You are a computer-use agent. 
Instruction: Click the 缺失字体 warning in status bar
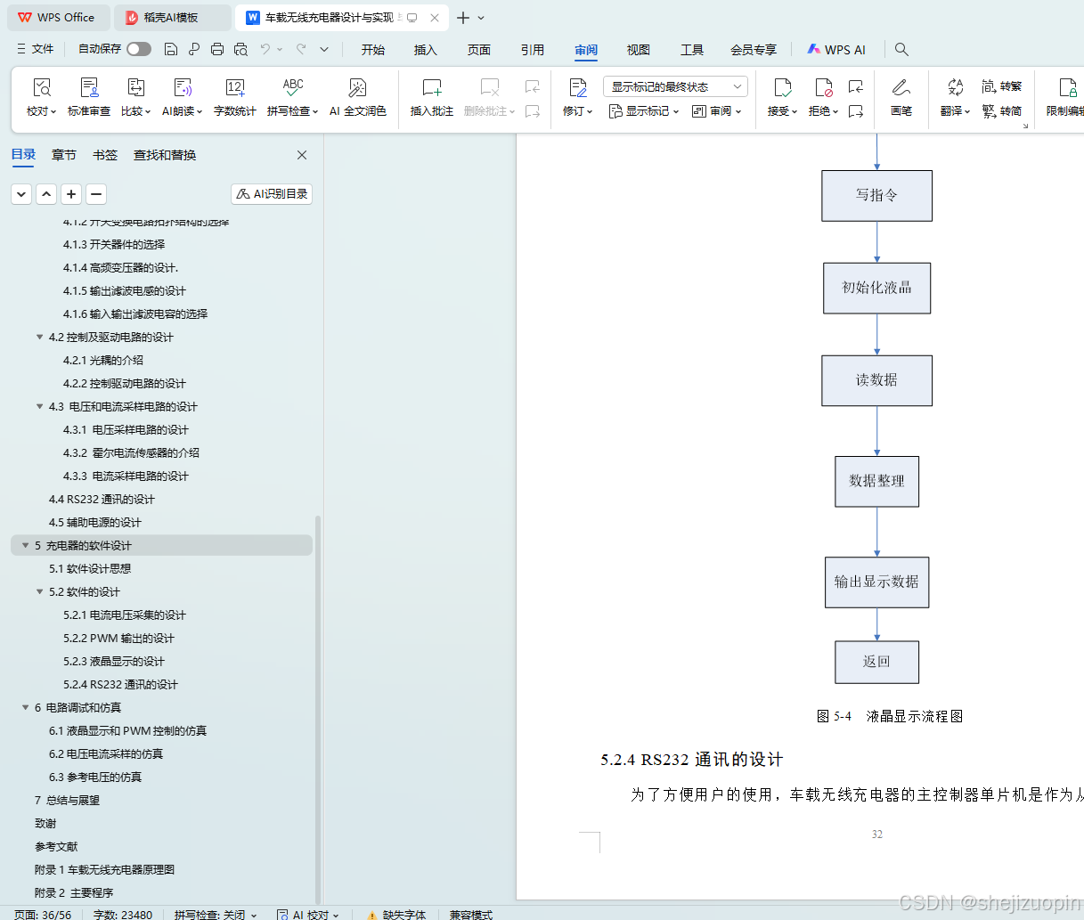coord(399,915)
